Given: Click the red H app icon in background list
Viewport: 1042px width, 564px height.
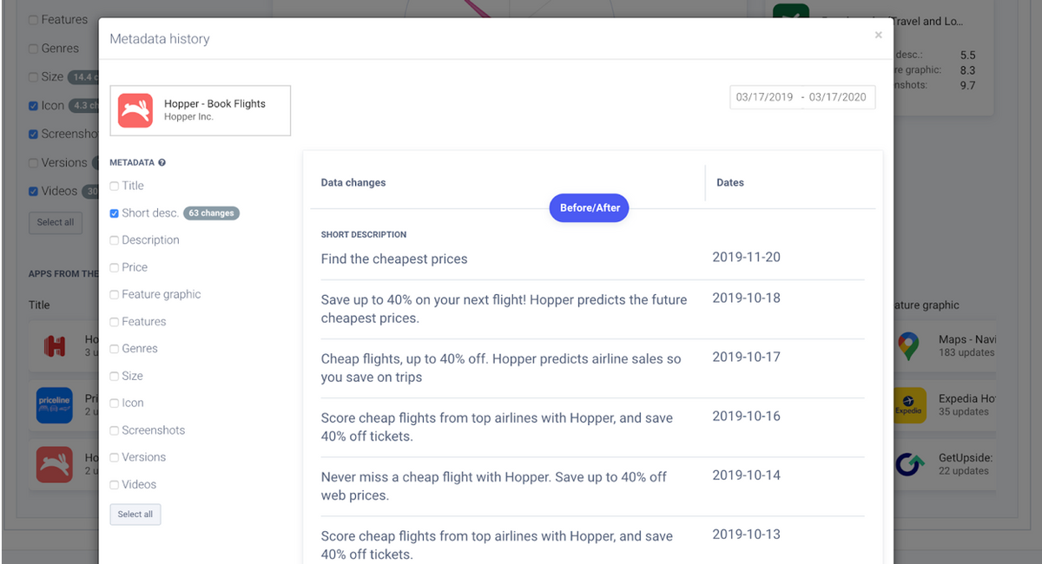Looking at the screenshot, I should (54, 346).
